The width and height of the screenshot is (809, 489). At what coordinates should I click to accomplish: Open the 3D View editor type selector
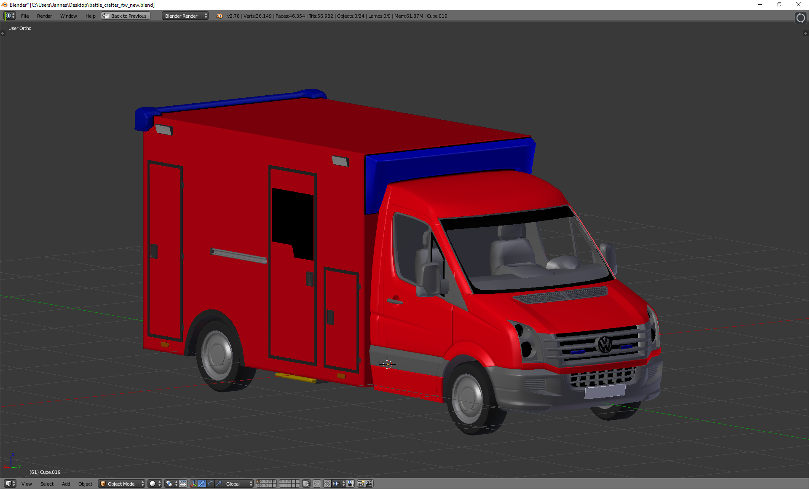click(x=10, y=484)
